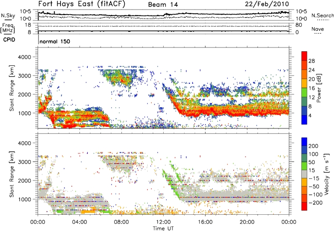Image resolution: width=334 pixels, height=231 pixels.
Task: Click the date "22/Feb/2010"
Action: [267, 4]
